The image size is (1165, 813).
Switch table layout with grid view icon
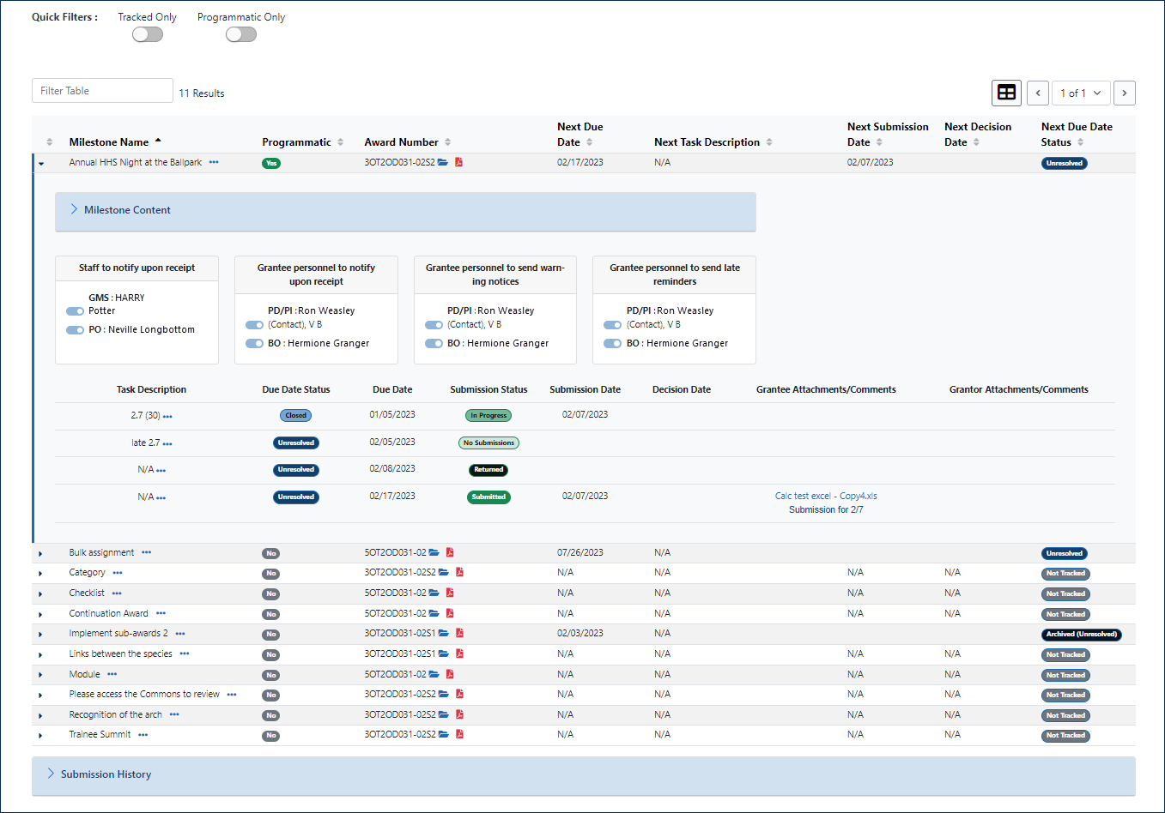(x=1006, y=93)
